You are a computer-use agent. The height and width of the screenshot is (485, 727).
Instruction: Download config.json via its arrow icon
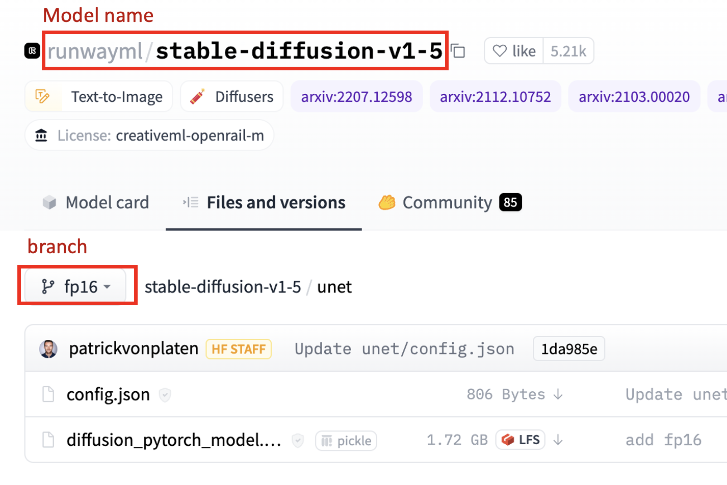(x=559, y=394)
